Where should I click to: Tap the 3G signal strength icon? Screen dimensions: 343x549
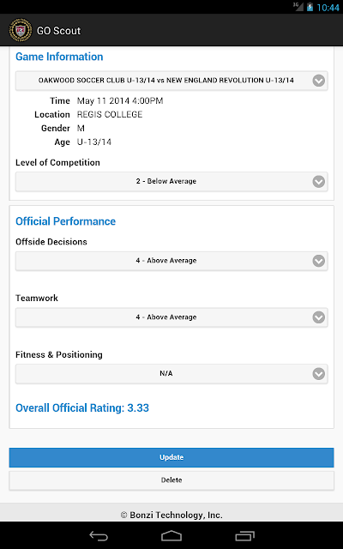[x=298, y=7]
